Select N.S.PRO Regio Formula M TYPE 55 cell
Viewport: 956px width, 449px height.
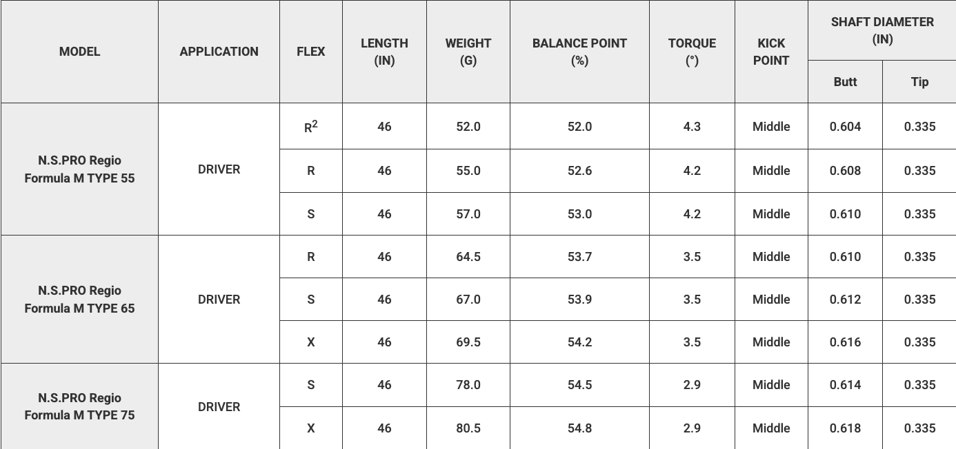(79, 169)
